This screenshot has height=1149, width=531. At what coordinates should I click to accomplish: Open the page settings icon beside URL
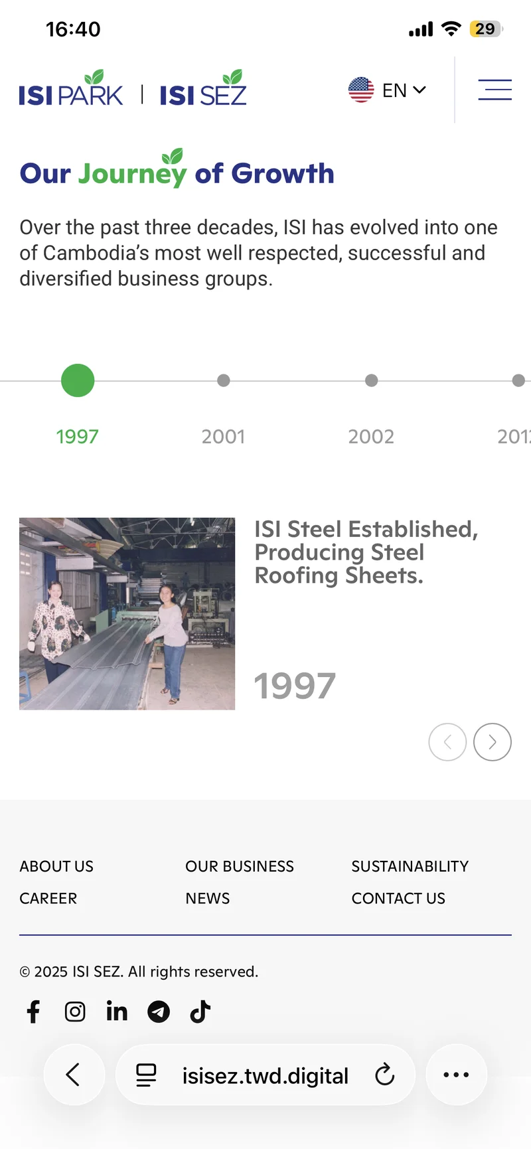pyautogui.click(x=146, y=1075)
